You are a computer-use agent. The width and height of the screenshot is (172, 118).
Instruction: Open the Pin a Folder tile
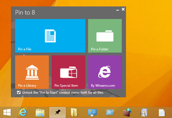pos(105,36)
